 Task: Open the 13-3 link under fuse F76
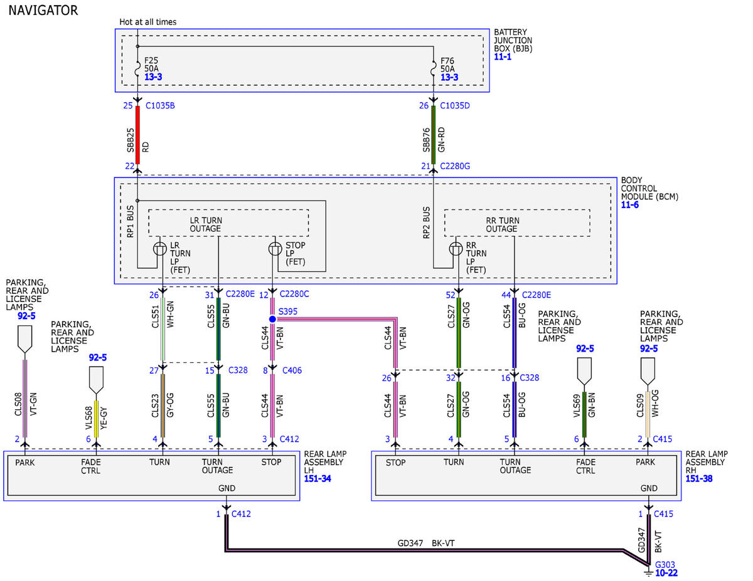pos(449,77)
